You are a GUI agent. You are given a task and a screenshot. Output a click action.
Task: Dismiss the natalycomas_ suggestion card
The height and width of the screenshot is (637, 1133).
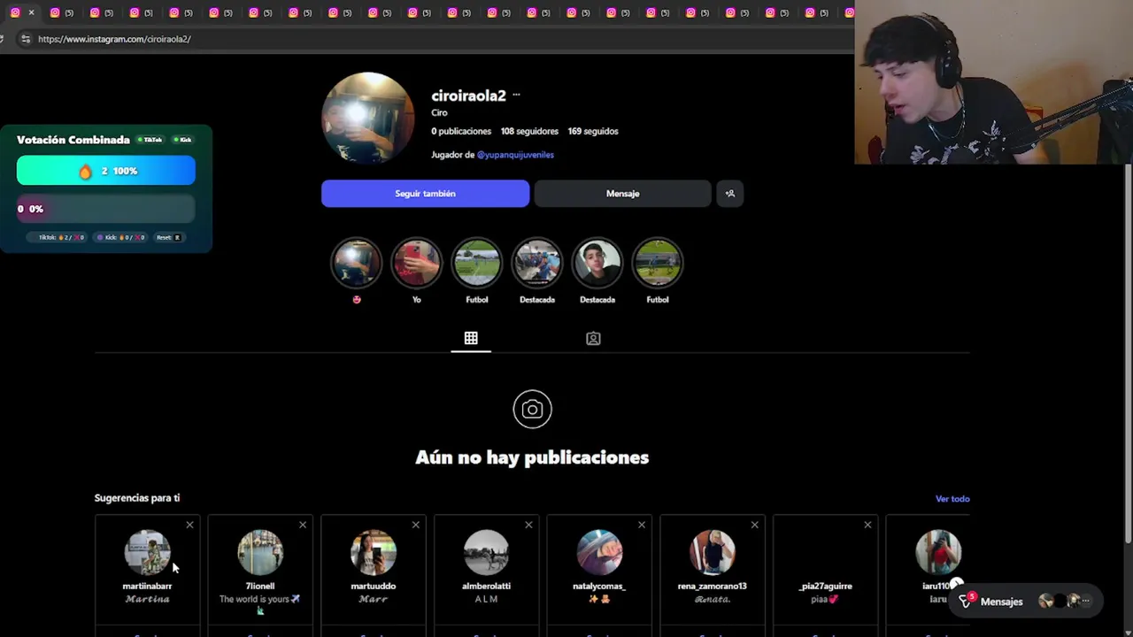[642, 525]
